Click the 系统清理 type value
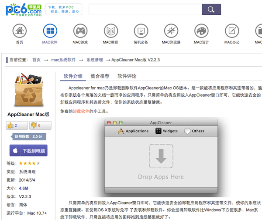This screenshot has width=262, height=220. 27,172
